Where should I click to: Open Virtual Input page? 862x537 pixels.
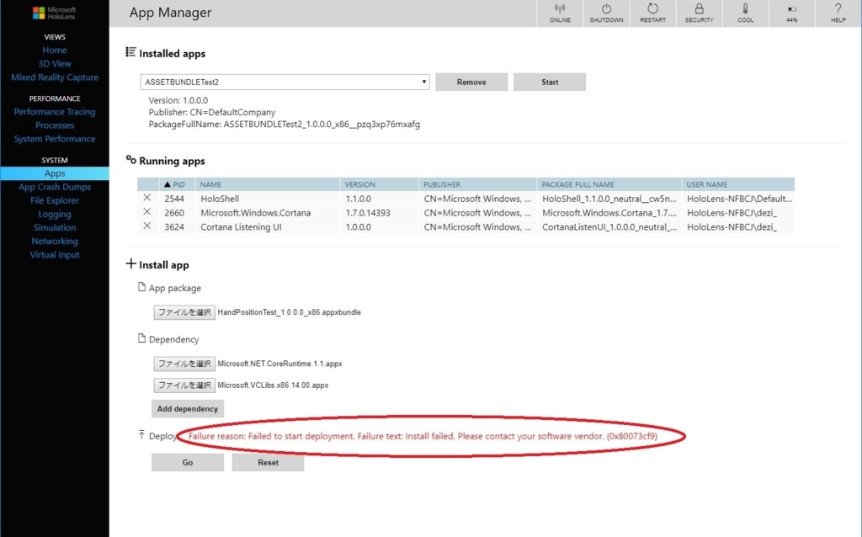coord(55,255)
